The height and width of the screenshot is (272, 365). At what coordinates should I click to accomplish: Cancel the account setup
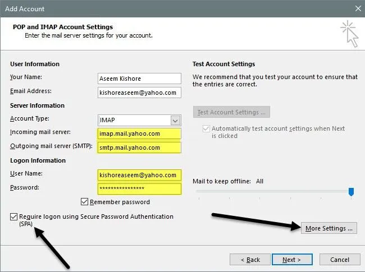pos(339,260)
